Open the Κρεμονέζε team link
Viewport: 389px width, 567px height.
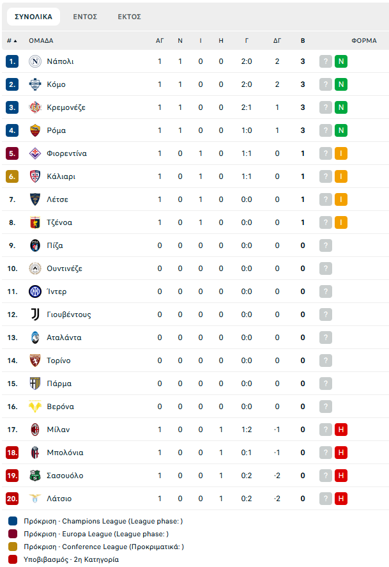[66, 107]
